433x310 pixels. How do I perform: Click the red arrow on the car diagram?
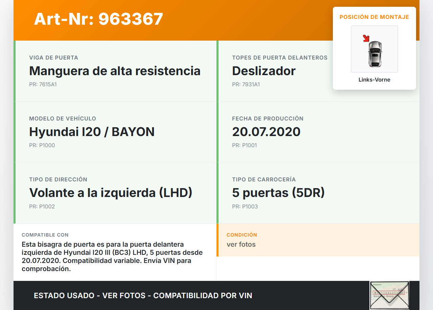(366, 38)
